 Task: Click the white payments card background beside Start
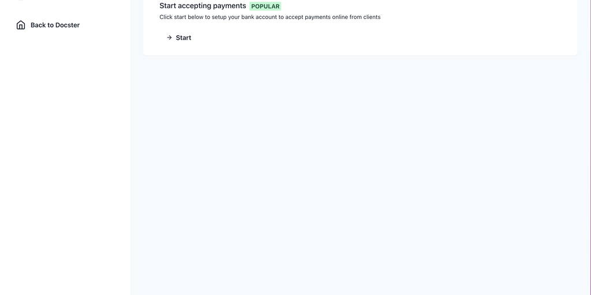pyautogui.click(x=377, y=37)
